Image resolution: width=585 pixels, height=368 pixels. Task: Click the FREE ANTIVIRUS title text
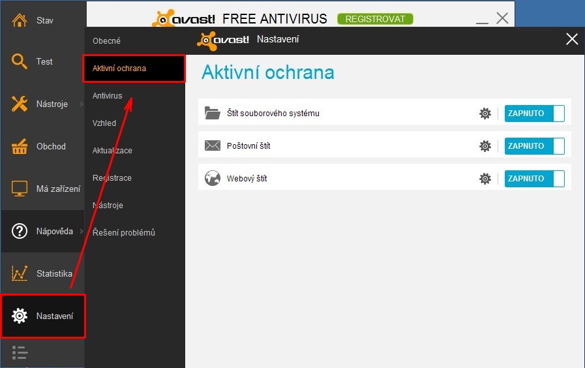click(275, 19)
